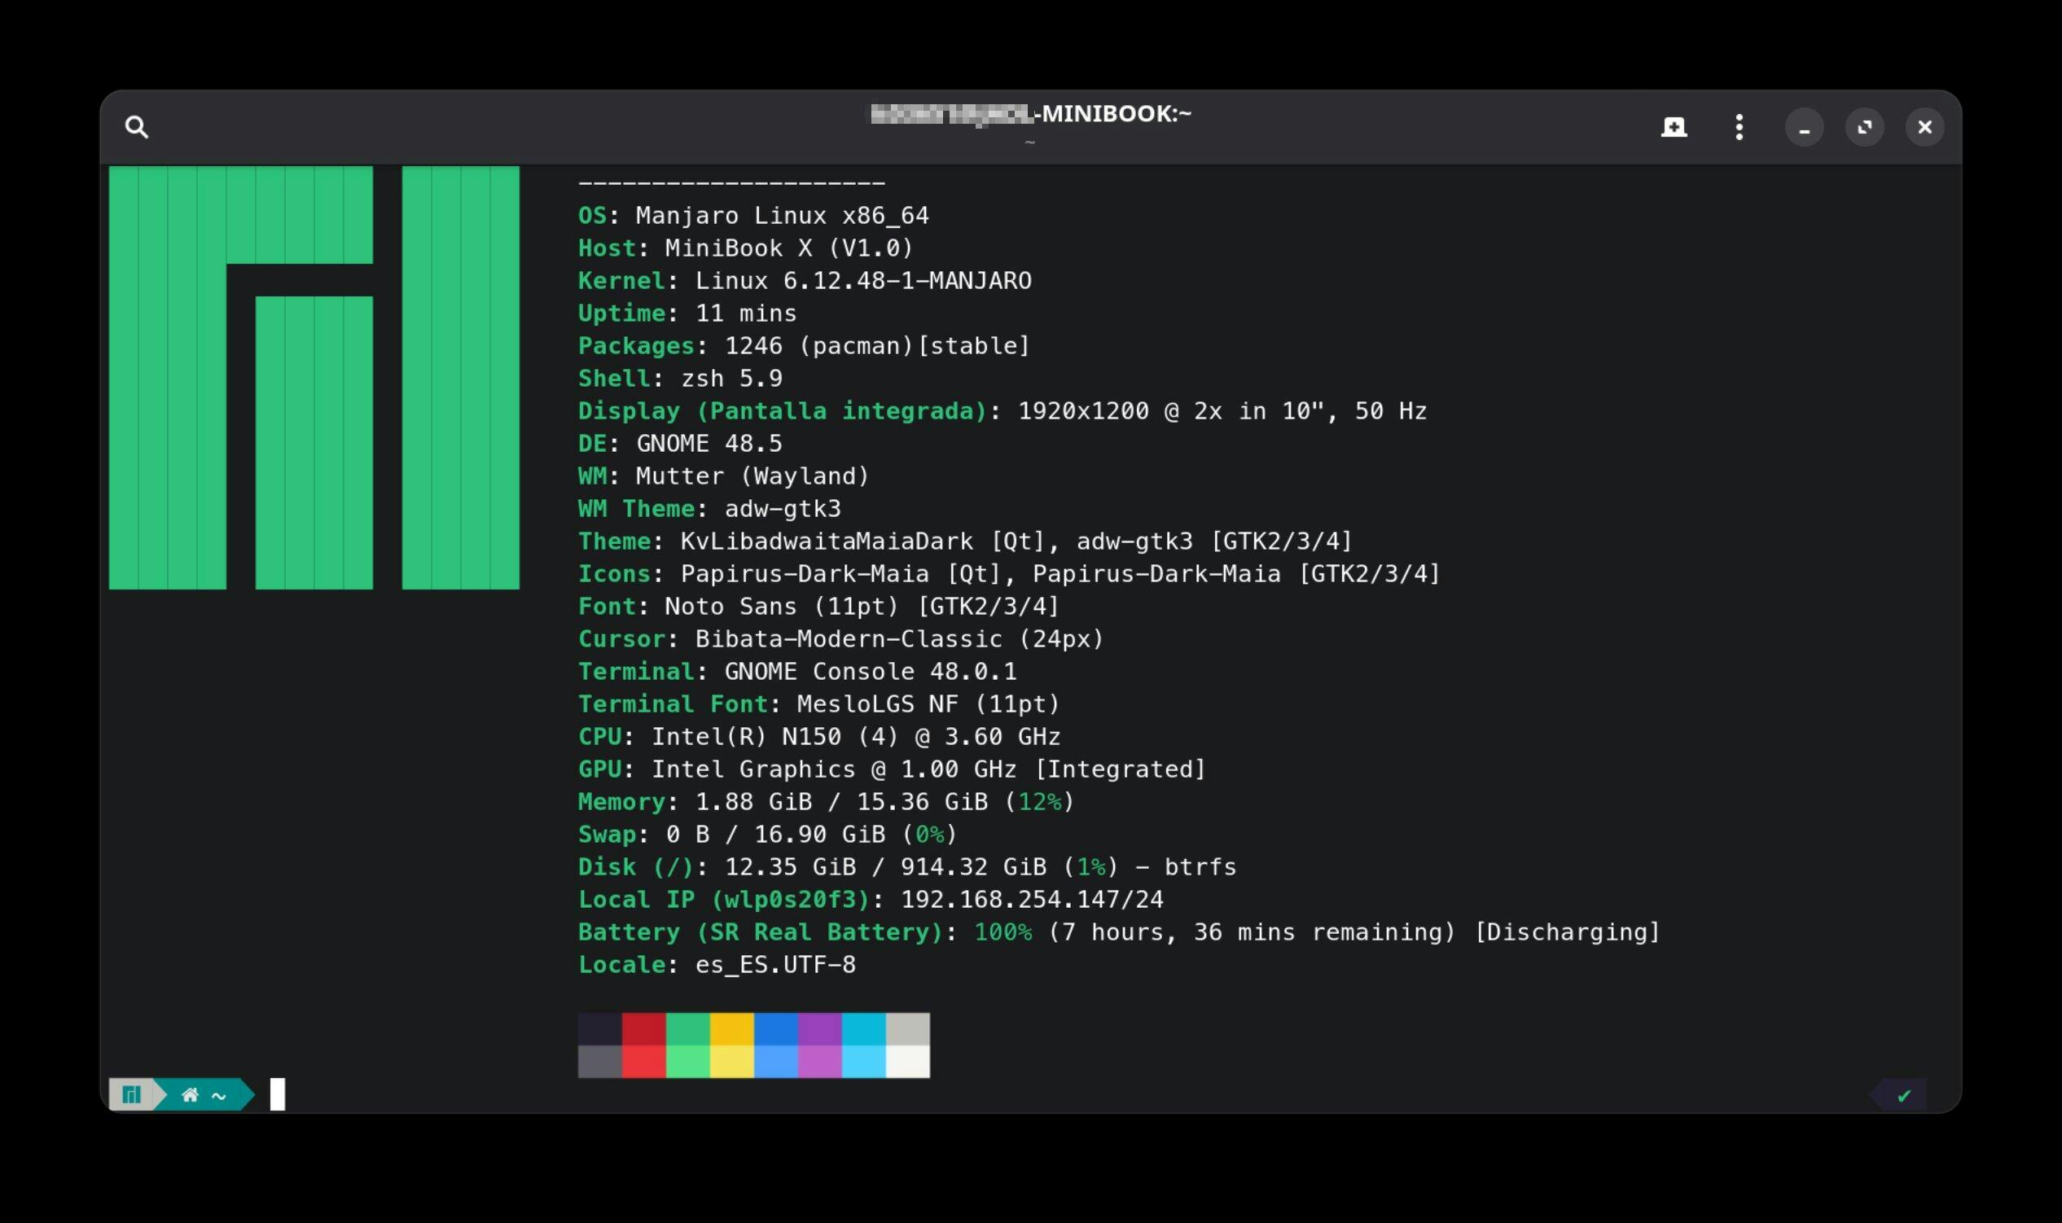Click the MINIBOOK window title
Screen dimensions: 2062x1223
point(1114,114)
